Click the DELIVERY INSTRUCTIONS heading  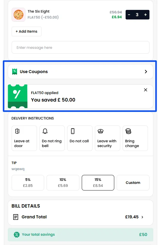(x=33, y=118)
